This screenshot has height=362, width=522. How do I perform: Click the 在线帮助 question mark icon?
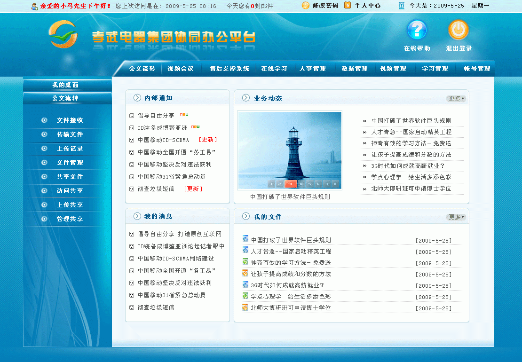point(417,30)
